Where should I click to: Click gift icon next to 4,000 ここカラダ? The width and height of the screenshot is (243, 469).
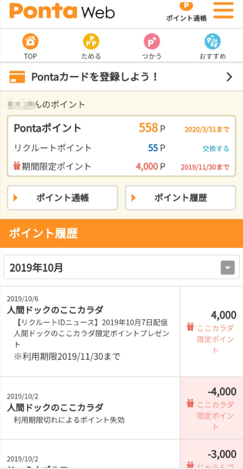[190, 327]
